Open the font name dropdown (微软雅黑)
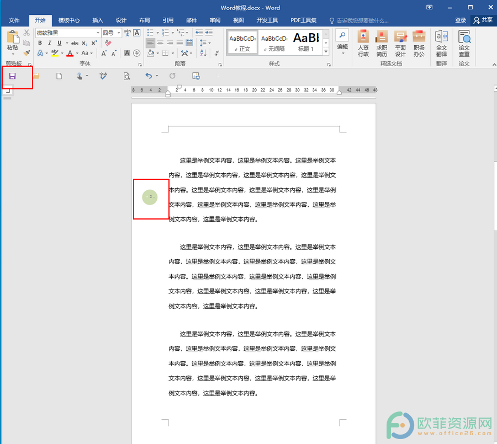The image size is (497, 444). click(98, 33)
